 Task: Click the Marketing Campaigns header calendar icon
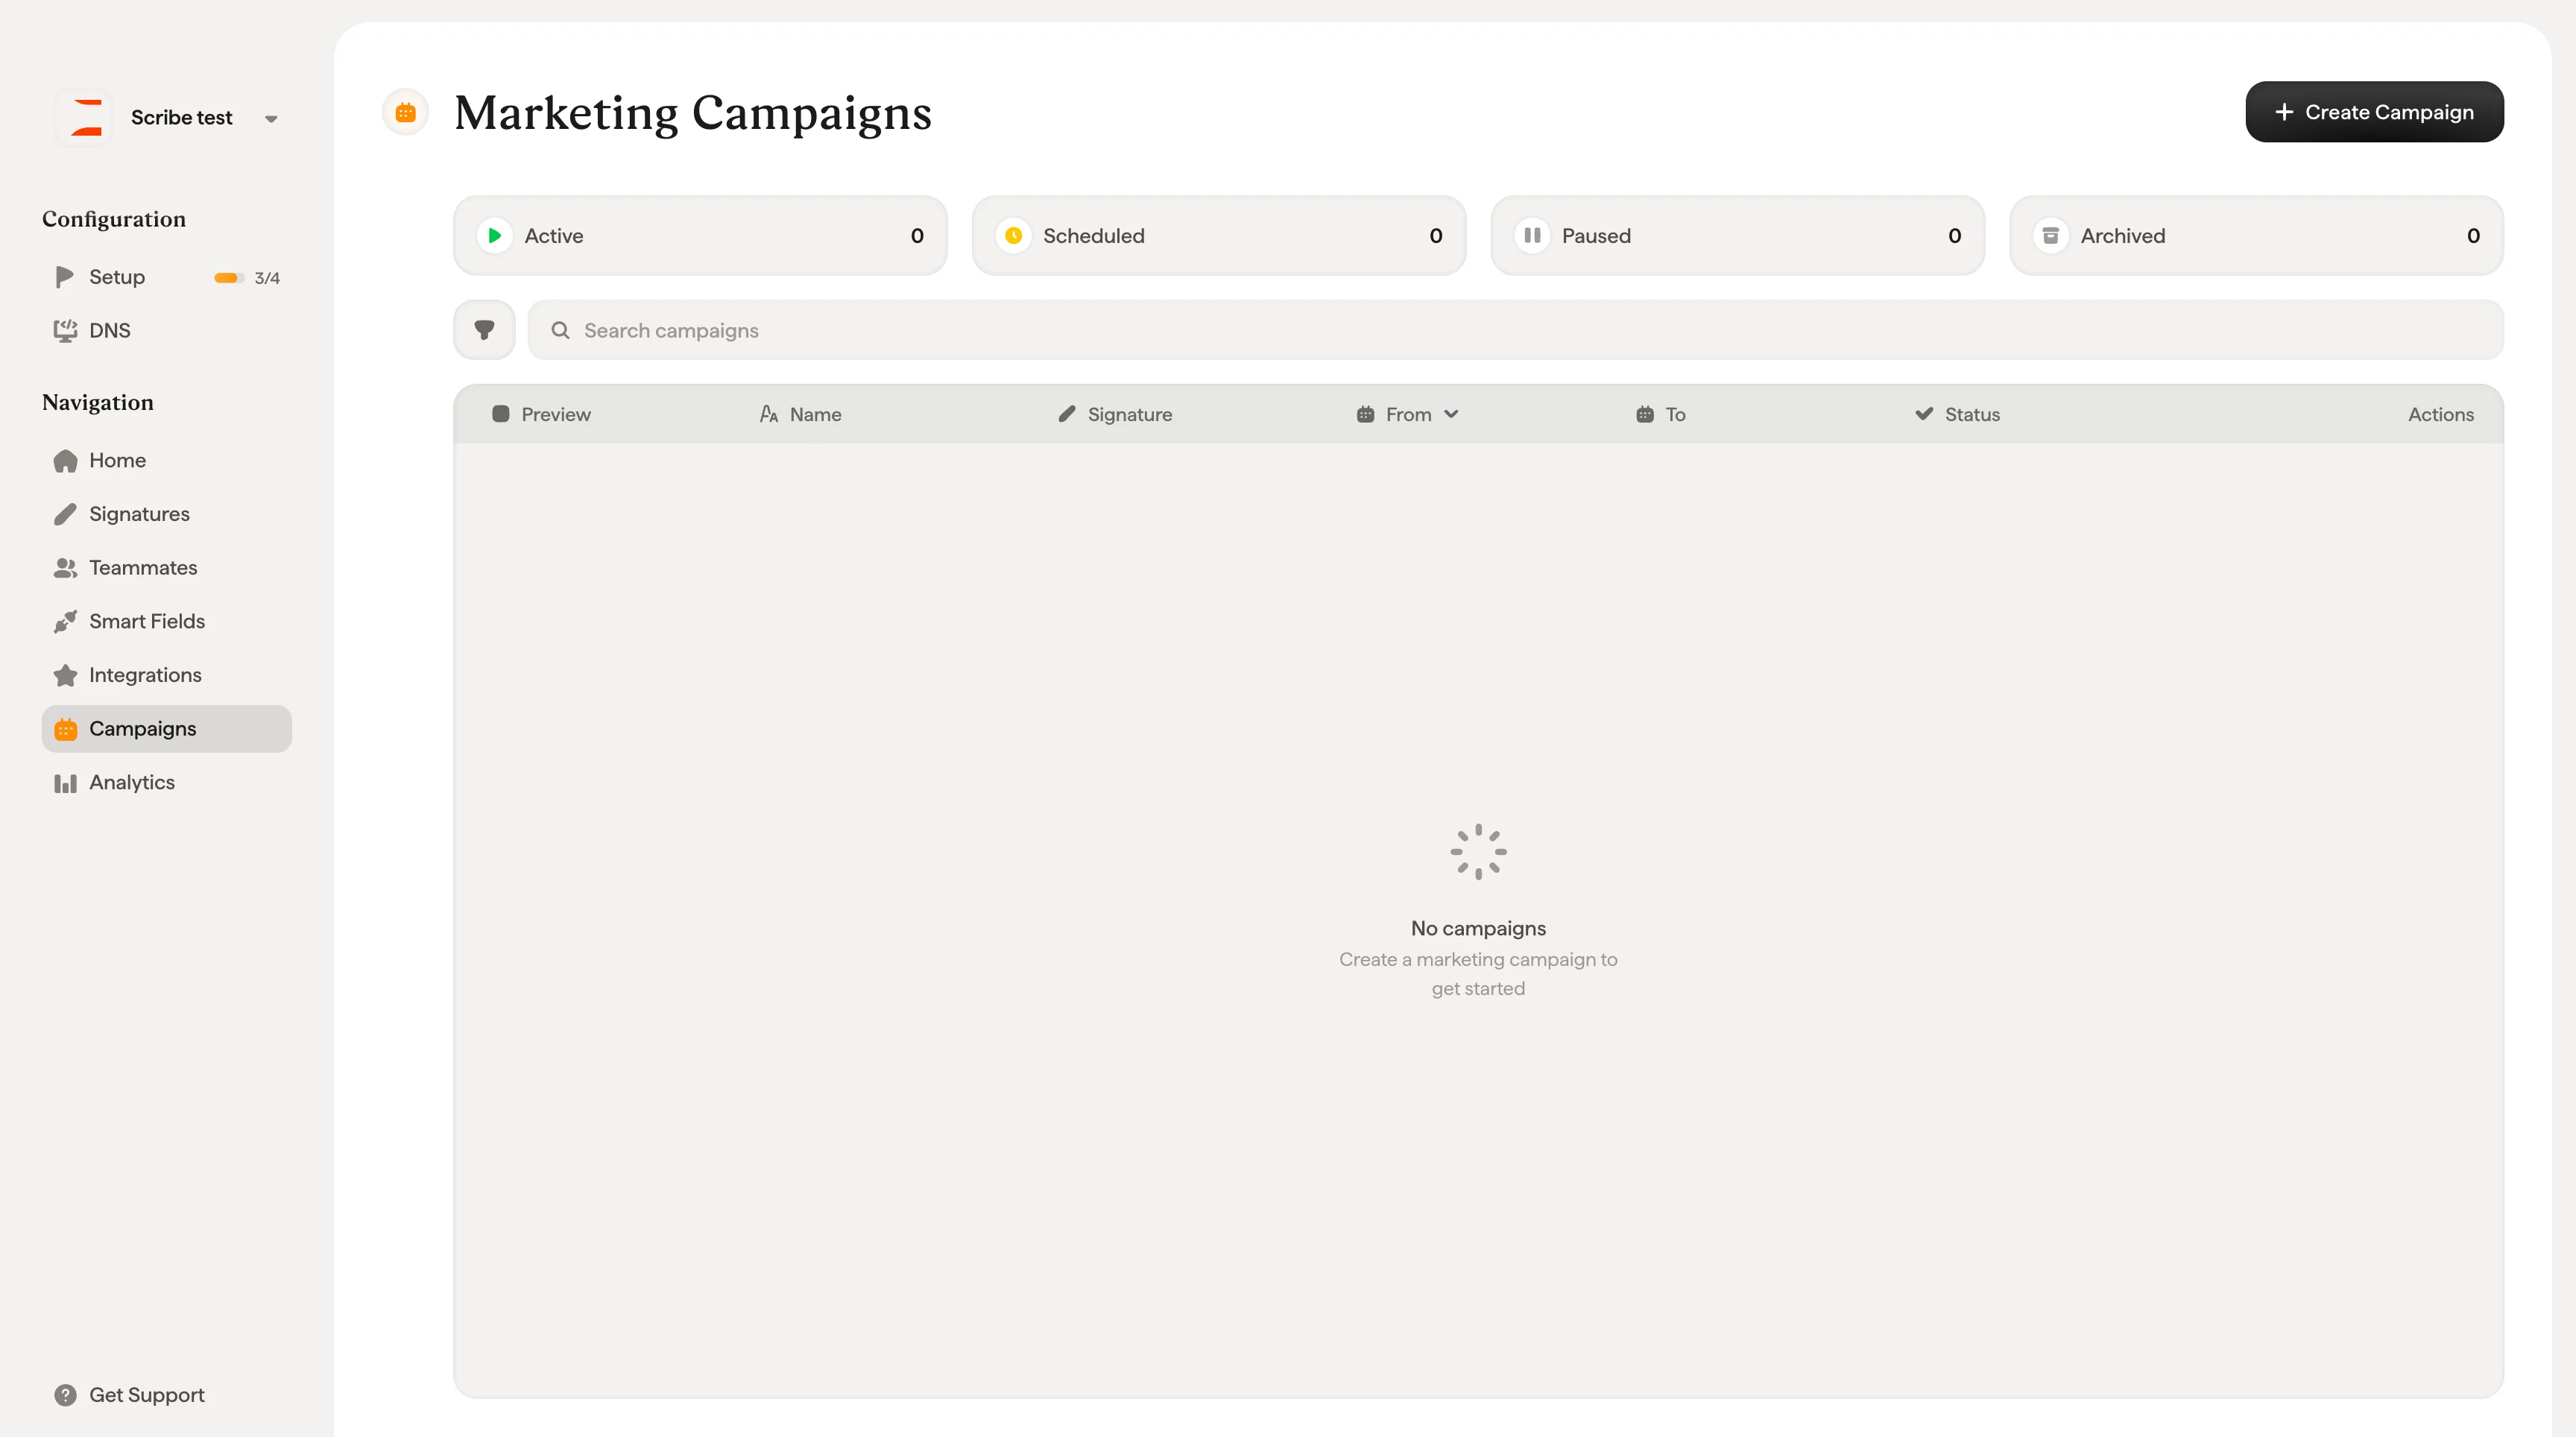[x=405, y=112]
